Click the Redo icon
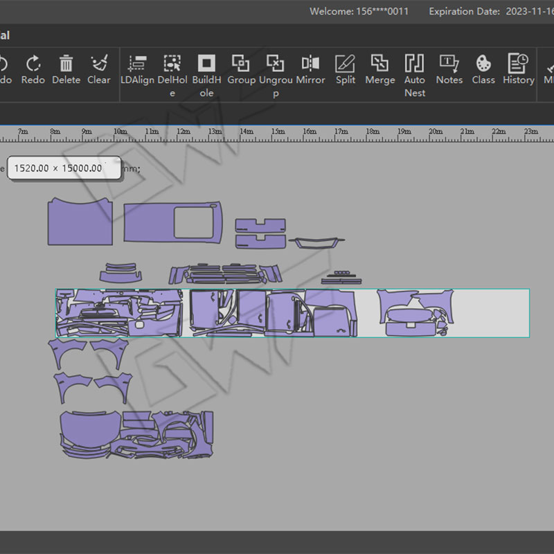The height and width of the screenshot is (554, 554). 33,64
